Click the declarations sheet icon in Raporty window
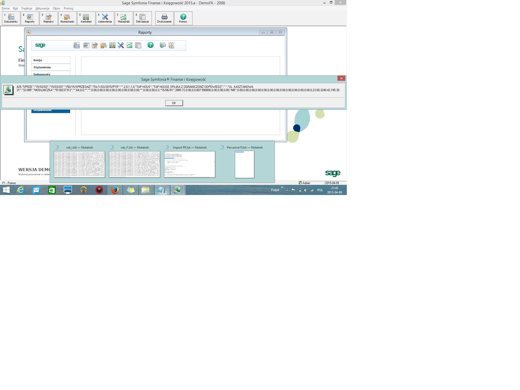 coord(138,45)
